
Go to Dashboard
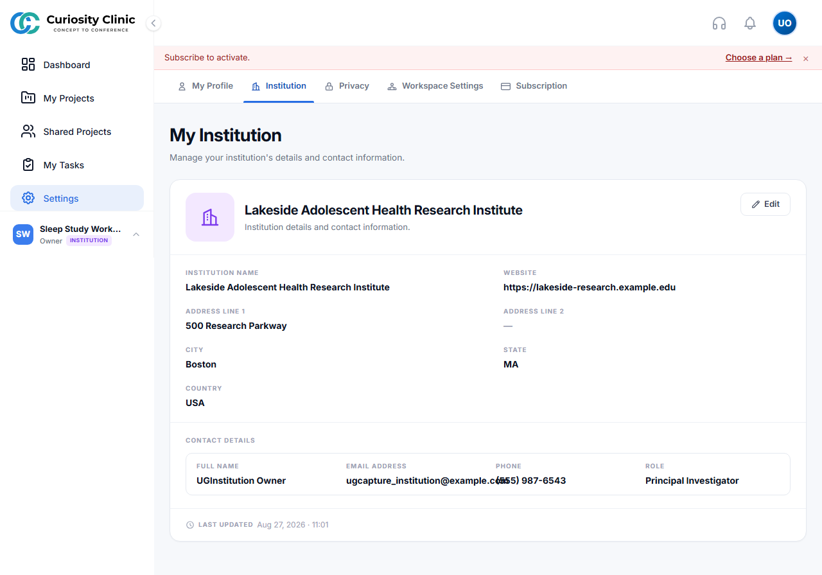pos(77,65)
